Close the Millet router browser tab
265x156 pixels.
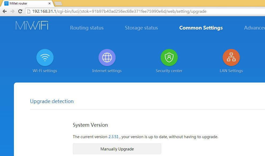pyautogui.click(x=50, y=3)
